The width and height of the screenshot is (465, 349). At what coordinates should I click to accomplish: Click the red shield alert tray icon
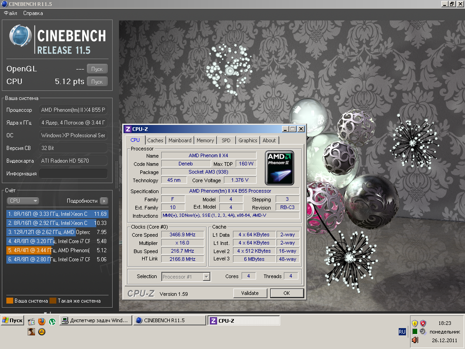coord(423,323)
